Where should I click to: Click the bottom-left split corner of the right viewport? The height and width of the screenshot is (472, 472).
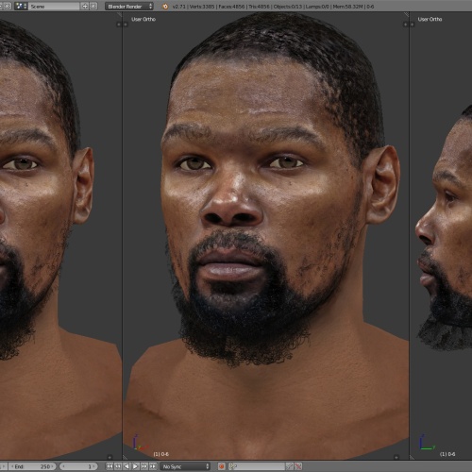(x=412, y=457)
